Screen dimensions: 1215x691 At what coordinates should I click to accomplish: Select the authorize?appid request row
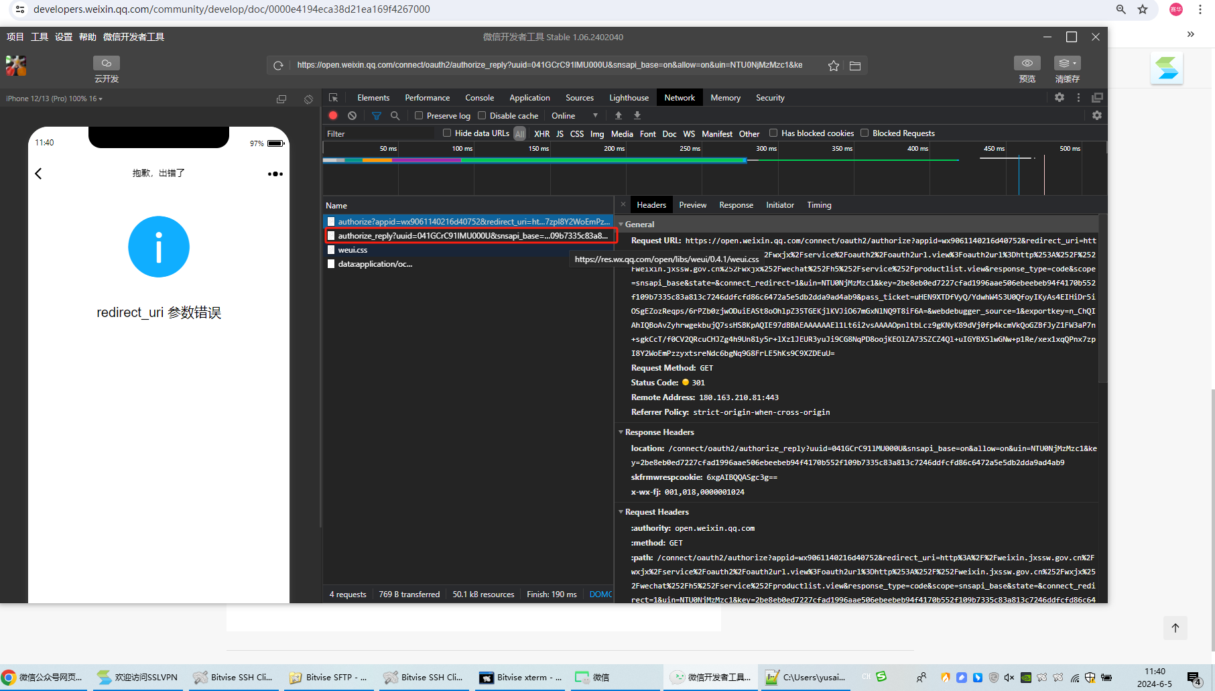coord(468,221)
